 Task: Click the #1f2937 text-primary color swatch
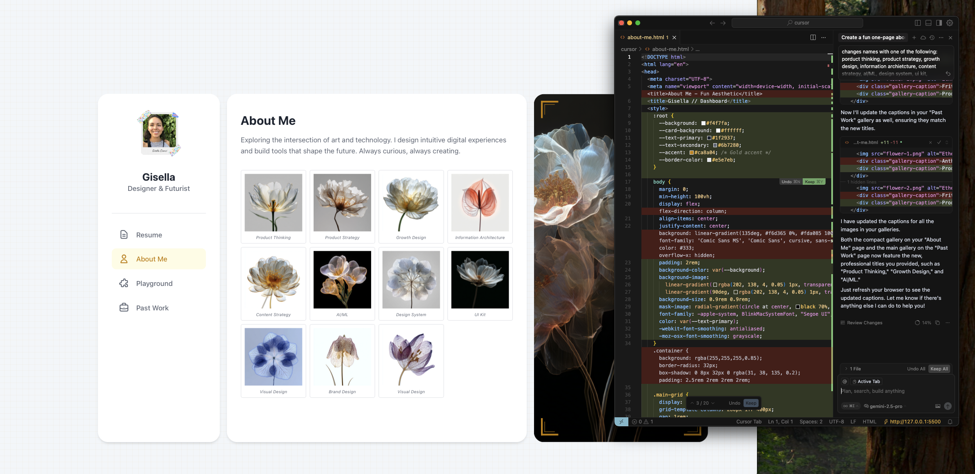709,138
